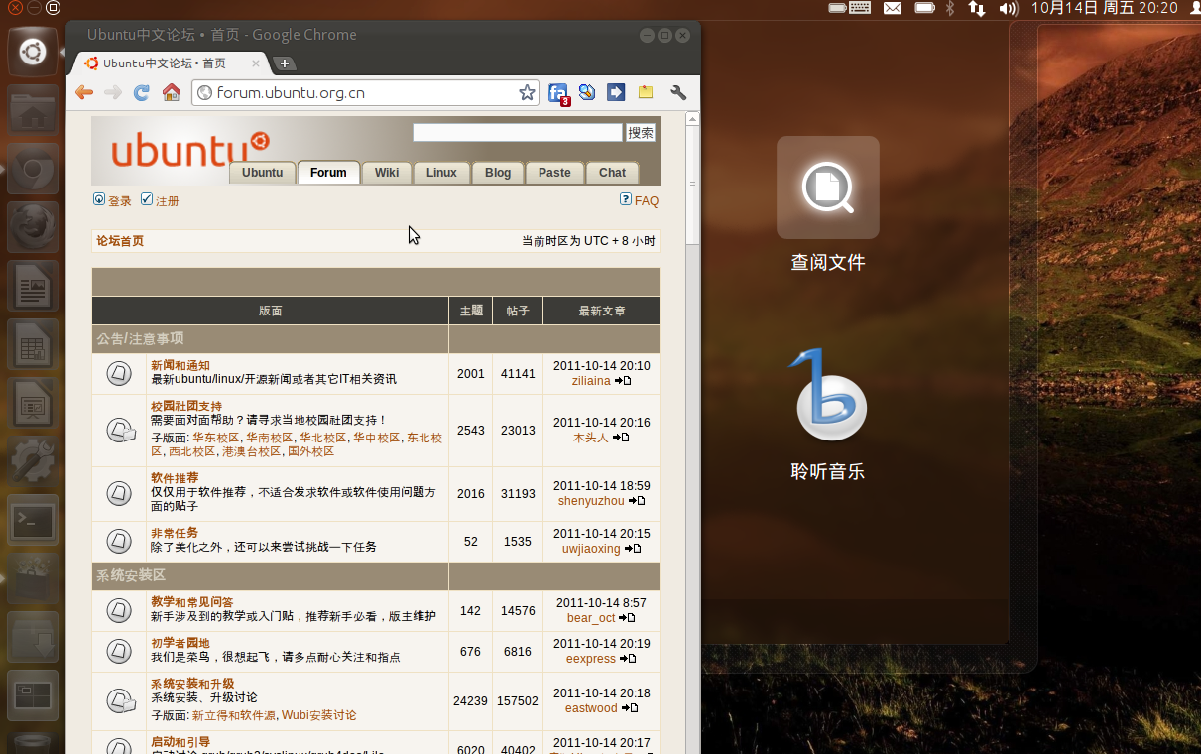The image size is (1201, 754).
Task: Click the address bar showing forum.ubuntu.org.cn
Action: coord(366,92)
